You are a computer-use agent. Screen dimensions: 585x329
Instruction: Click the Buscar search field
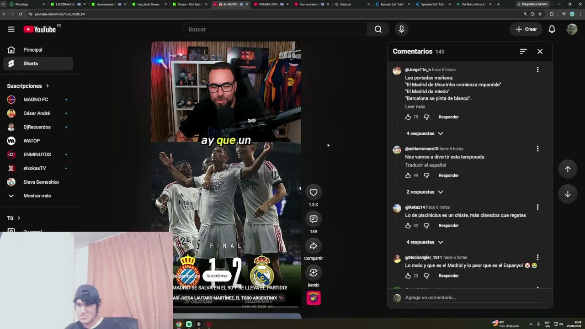(275, 29)
